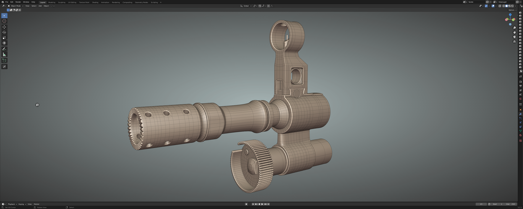Open gizmo settings dropdown arrow
This screenshot has height=209, width=523.
point(489,6)
